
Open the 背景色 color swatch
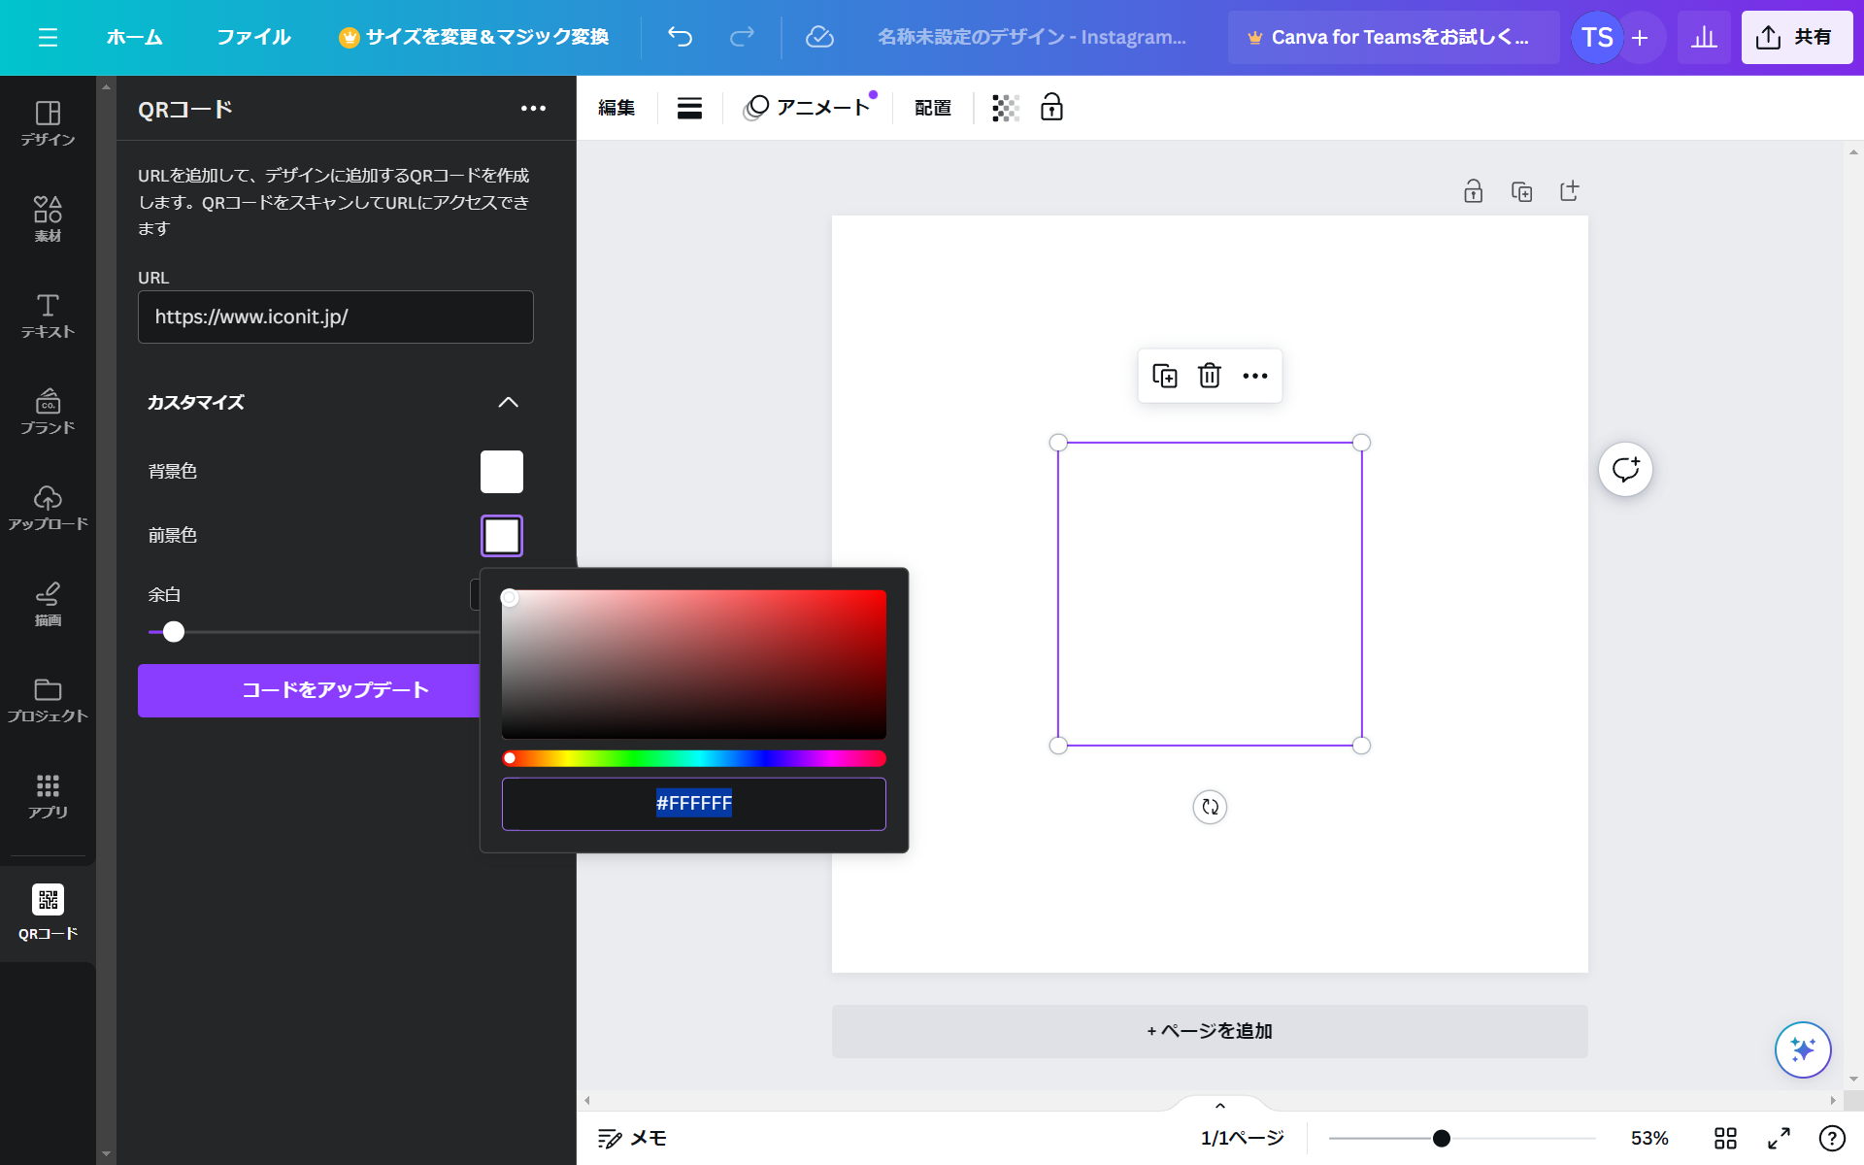pos(501,472)
